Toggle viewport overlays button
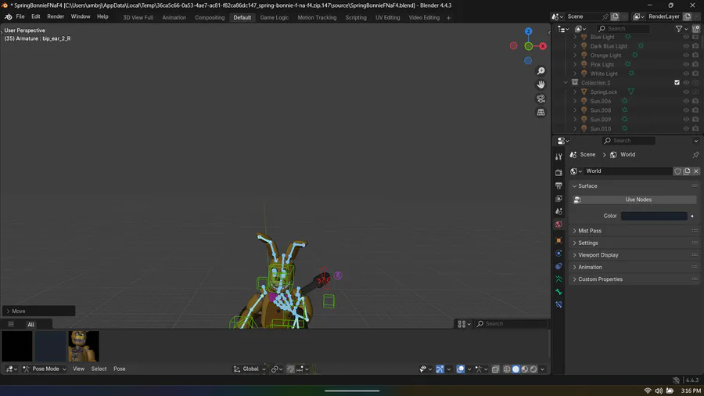 [x=461, y=369]
